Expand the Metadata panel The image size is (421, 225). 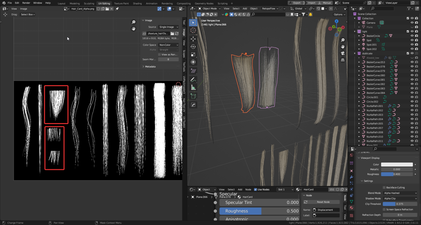[149, 67]
